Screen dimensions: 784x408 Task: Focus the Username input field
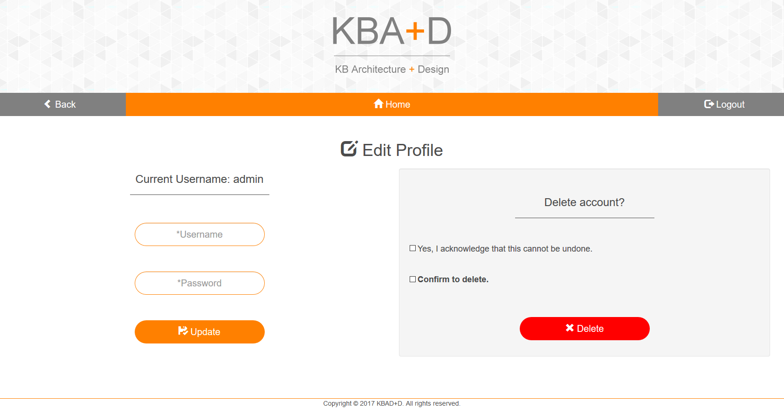tap(200, 234)
